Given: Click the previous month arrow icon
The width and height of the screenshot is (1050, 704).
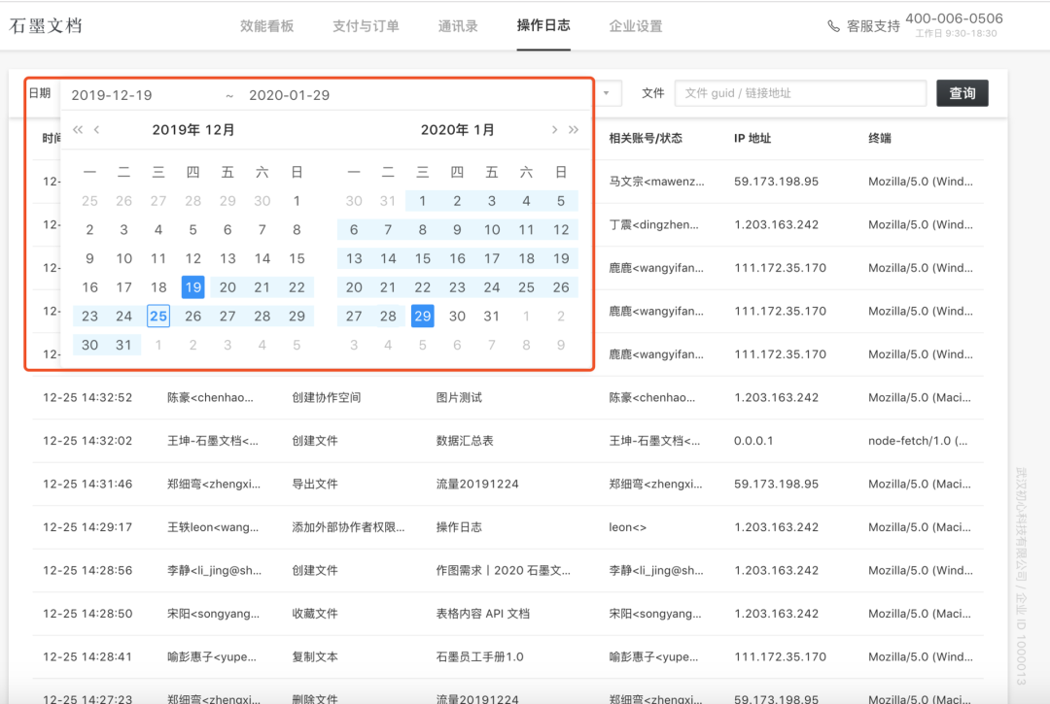Looking at the screenshot, I should click(x=97, y=130).
